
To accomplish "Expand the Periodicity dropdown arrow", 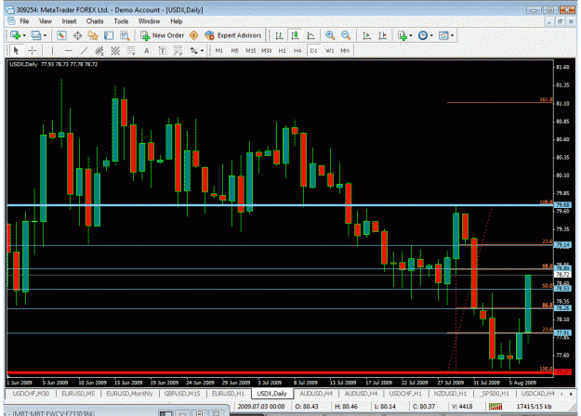I will tap(431, 35).
